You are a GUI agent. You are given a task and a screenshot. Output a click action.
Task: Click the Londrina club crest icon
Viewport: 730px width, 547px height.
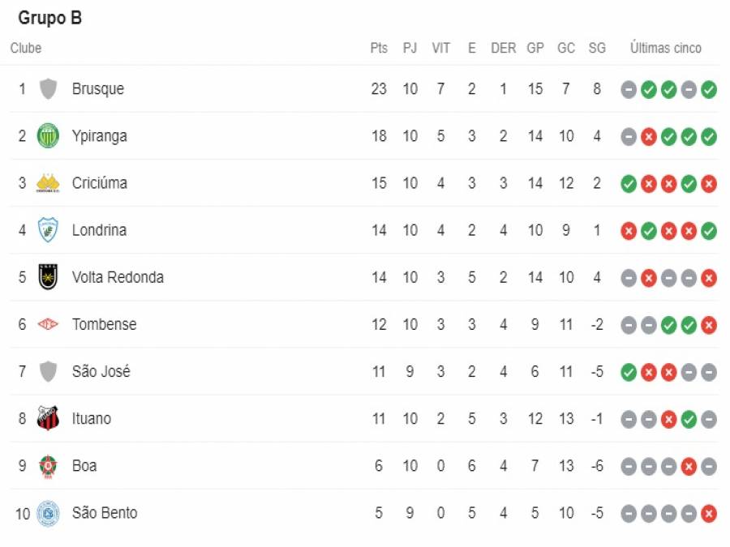tap(48, 230)
